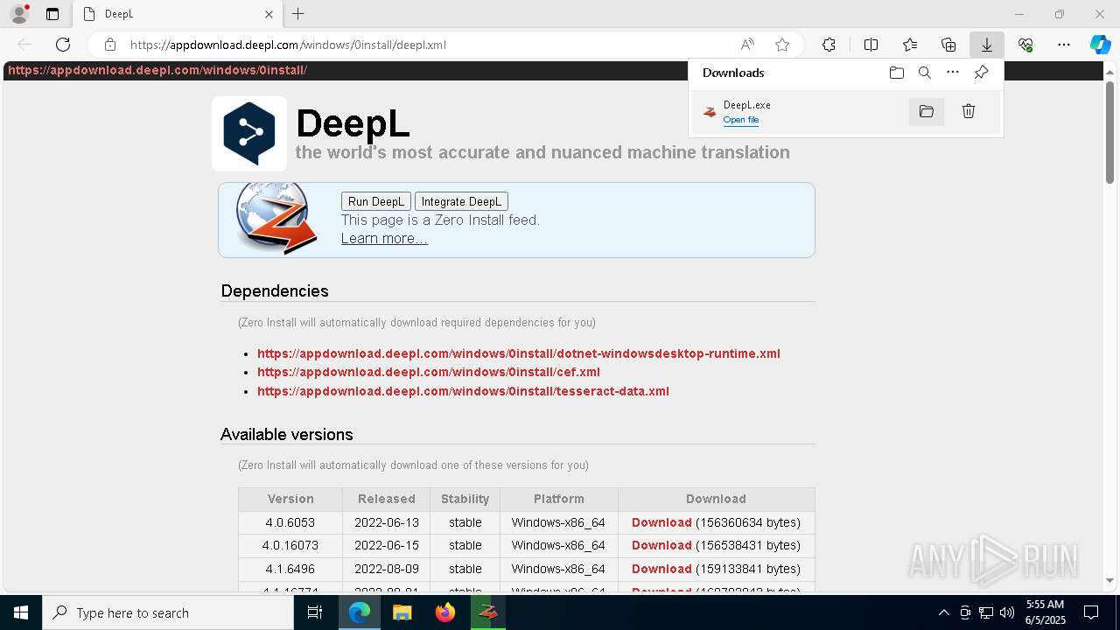Click the Edge profile avatar icon

point(18,14)
